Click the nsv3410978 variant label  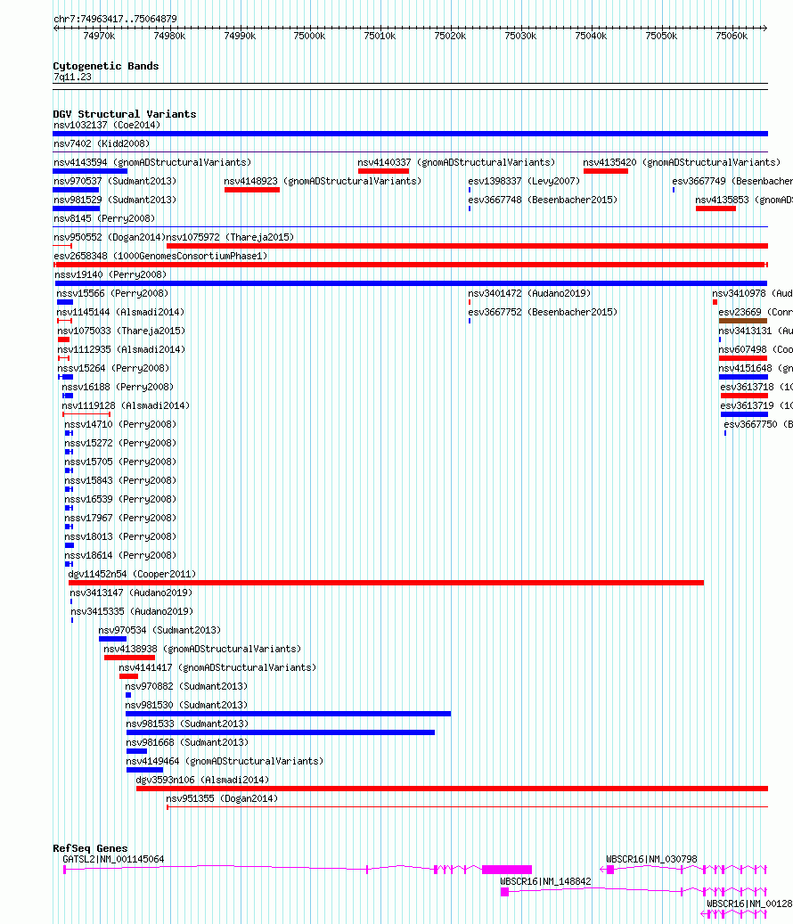pos(752,293)
